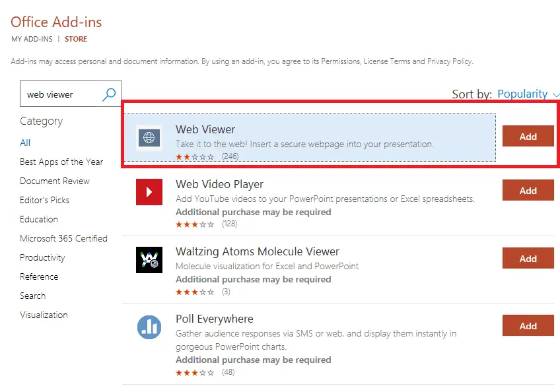560x386 pixels.
Task: Open the Poll Everywhere title link
Action: (x=215, y=319)
